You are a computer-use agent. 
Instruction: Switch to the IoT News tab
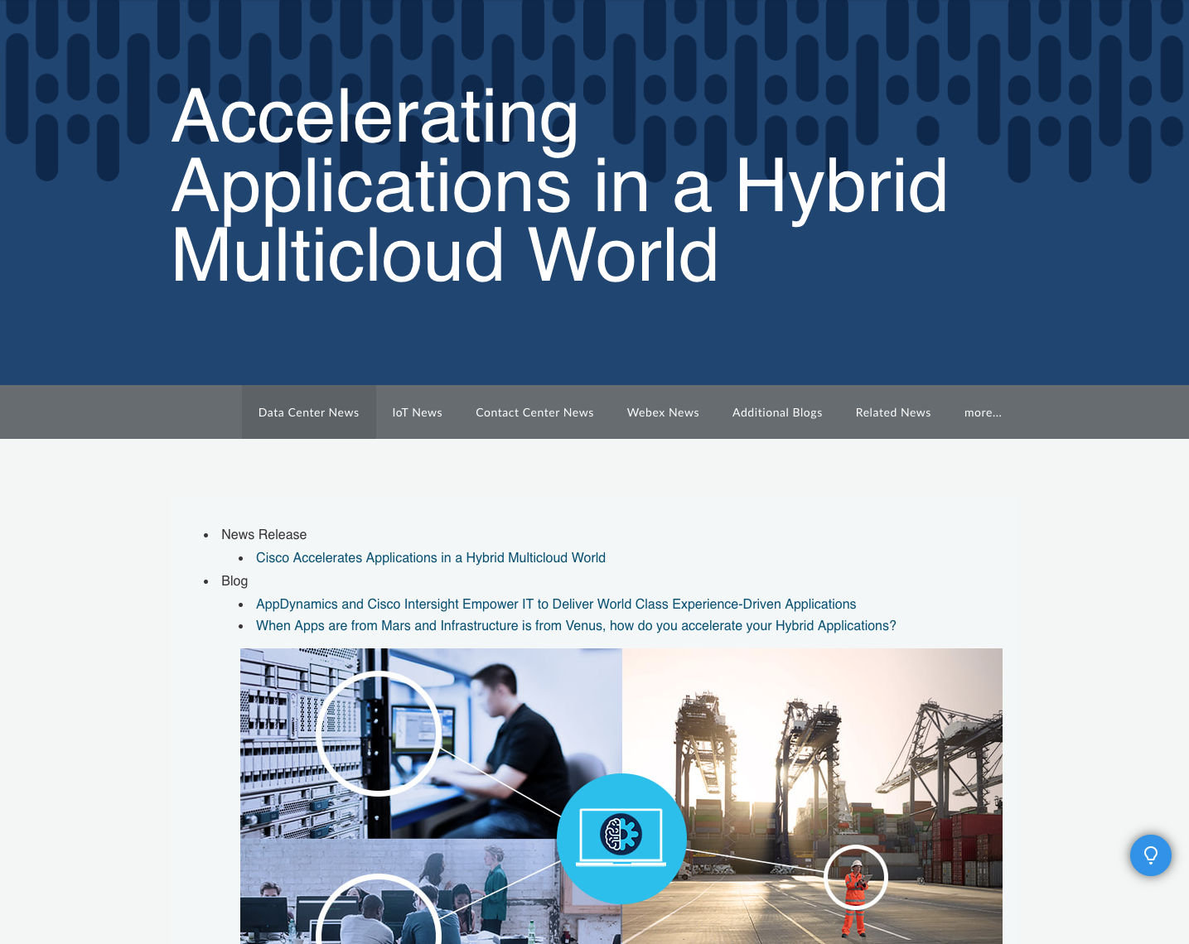pos(417,412)
